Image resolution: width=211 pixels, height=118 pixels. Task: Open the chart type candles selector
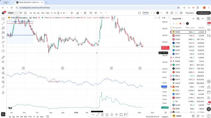[x=72, y=13]
